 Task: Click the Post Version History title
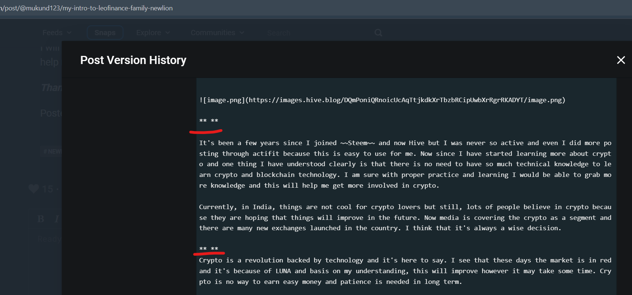pos(133,60)
